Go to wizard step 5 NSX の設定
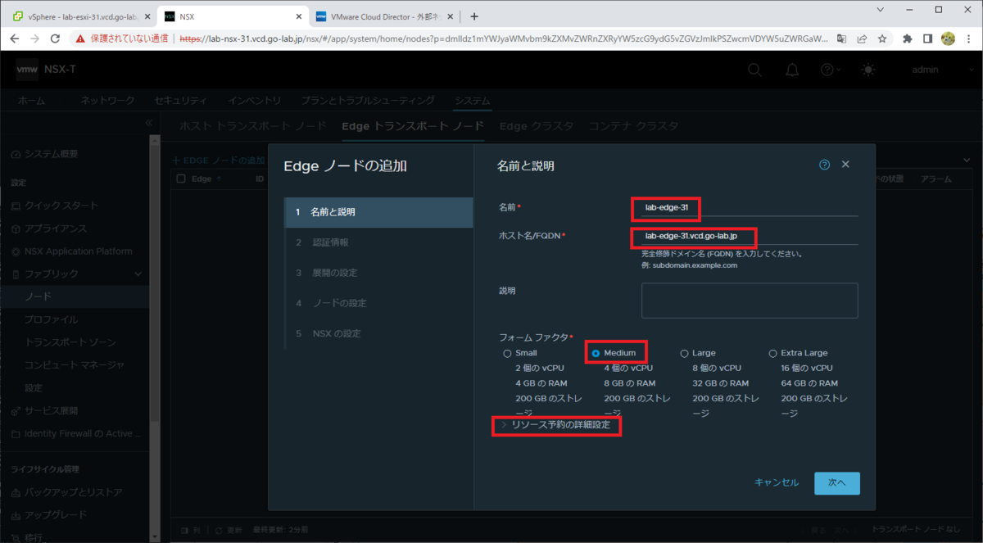Image resolution: width=983 pixels, height=543 pixels. point(378,333)
